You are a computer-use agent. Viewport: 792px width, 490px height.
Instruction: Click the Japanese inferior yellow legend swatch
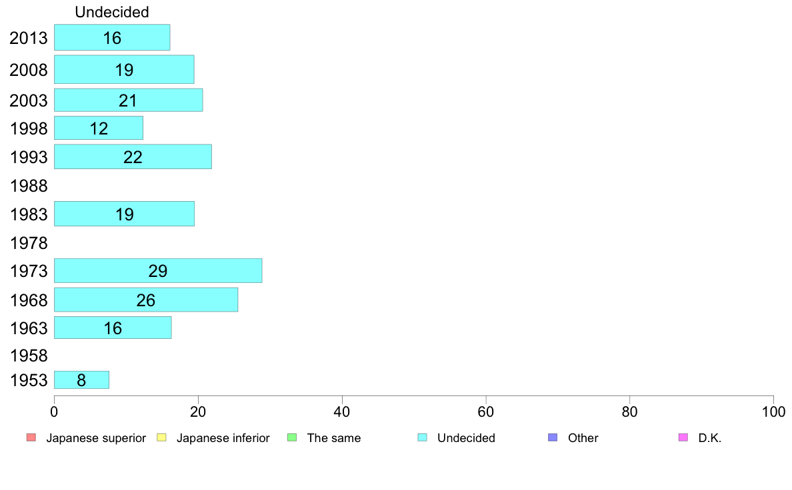pyautogui.click(x=161, y=437)
